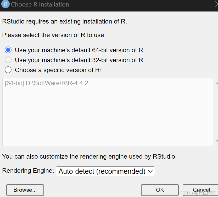Screen dimensions: 218x197
Task: Select the default 64-bit R radio button
Action: (8, 50)
